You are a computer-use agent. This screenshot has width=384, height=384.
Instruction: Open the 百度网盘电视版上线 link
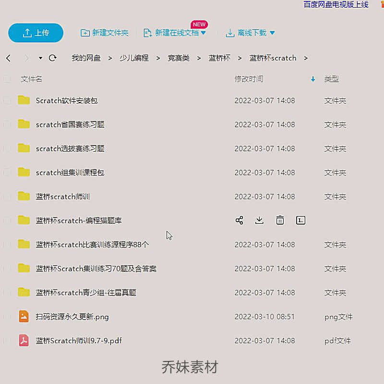tap(336, 4)
